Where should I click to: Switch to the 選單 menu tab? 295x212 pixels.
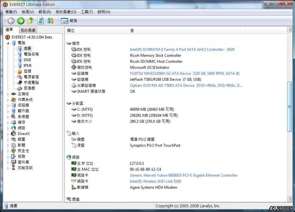coord(11,29)
